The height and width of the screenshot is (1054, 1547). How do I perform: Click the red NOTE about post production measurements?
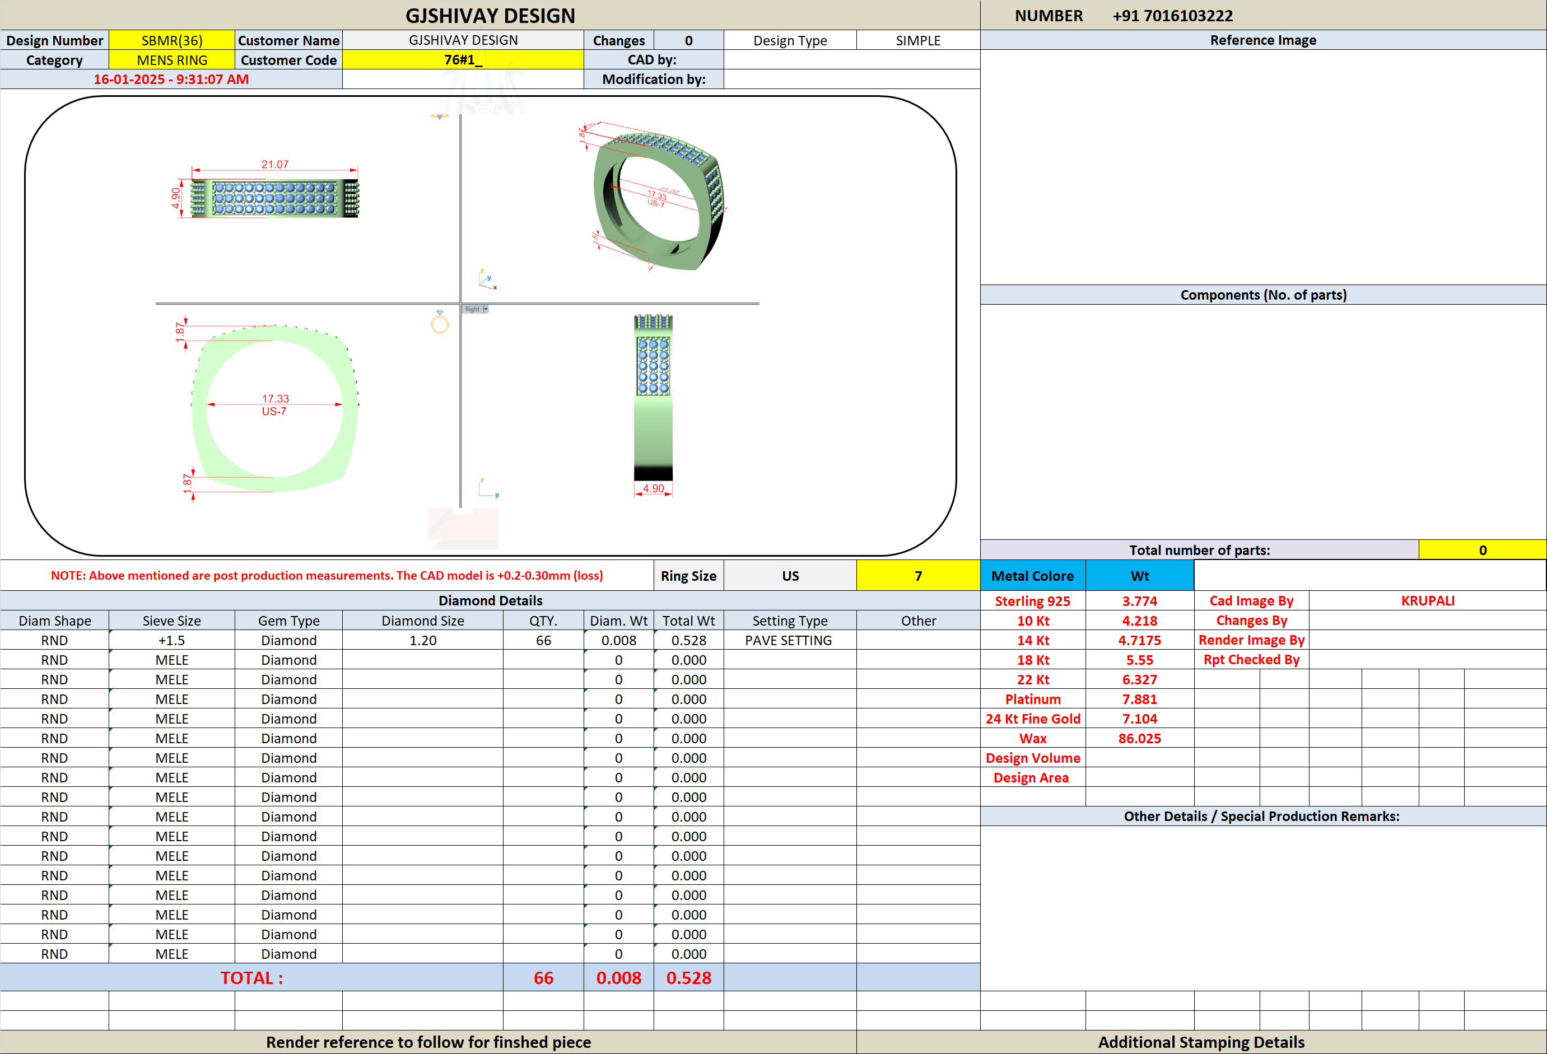point(327,576)
